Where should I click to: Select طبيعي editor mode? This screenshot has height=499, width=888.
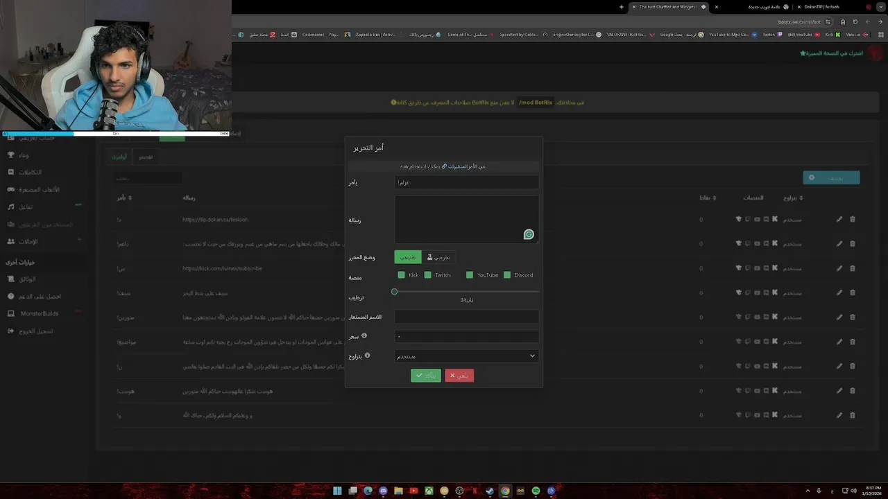408,257
